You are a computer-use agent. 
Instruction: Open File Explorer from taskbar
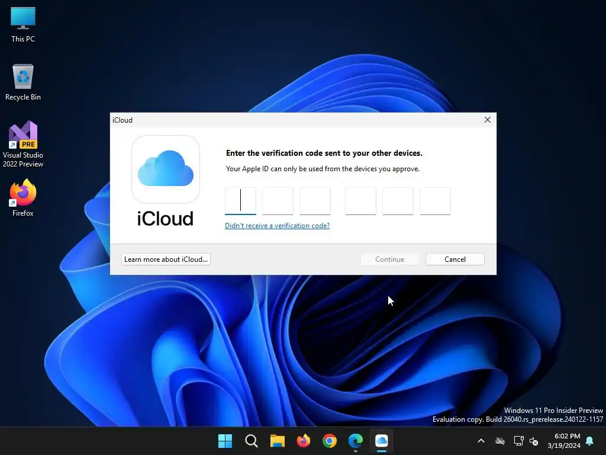(x=277, y=441)
